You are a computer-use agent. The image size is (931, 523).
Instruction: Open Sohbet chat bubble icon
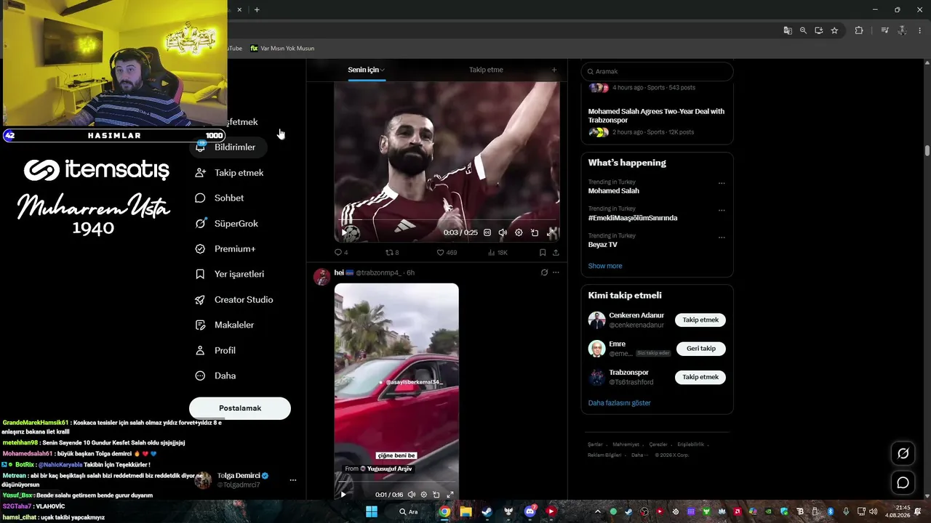[x=201, y=198]
